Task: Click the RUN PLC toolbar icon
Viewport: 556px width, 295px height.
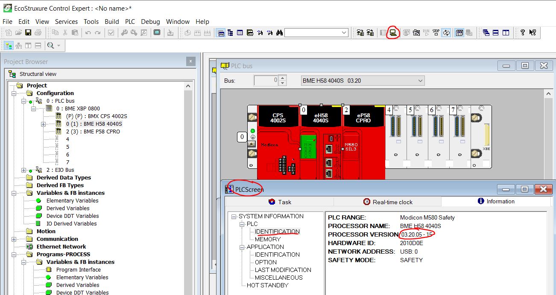Action: pyautogui.click(x=426, y=32)
